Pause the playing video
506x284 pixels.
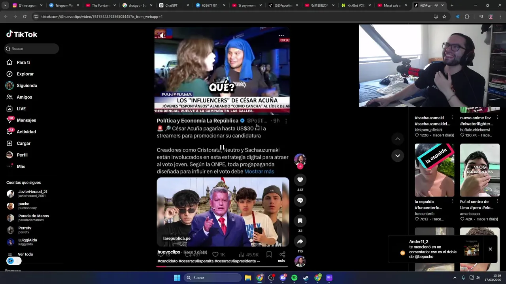pyautogui.click(x=222, y=148)
